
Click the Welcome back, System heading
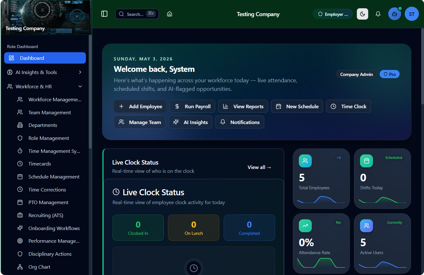pyautogui.click(x=154, y=69)
